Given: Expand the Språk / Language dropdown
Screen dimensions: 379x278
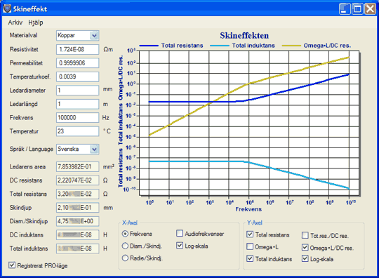Looking at the screenshot, I should tap(94, 149).
